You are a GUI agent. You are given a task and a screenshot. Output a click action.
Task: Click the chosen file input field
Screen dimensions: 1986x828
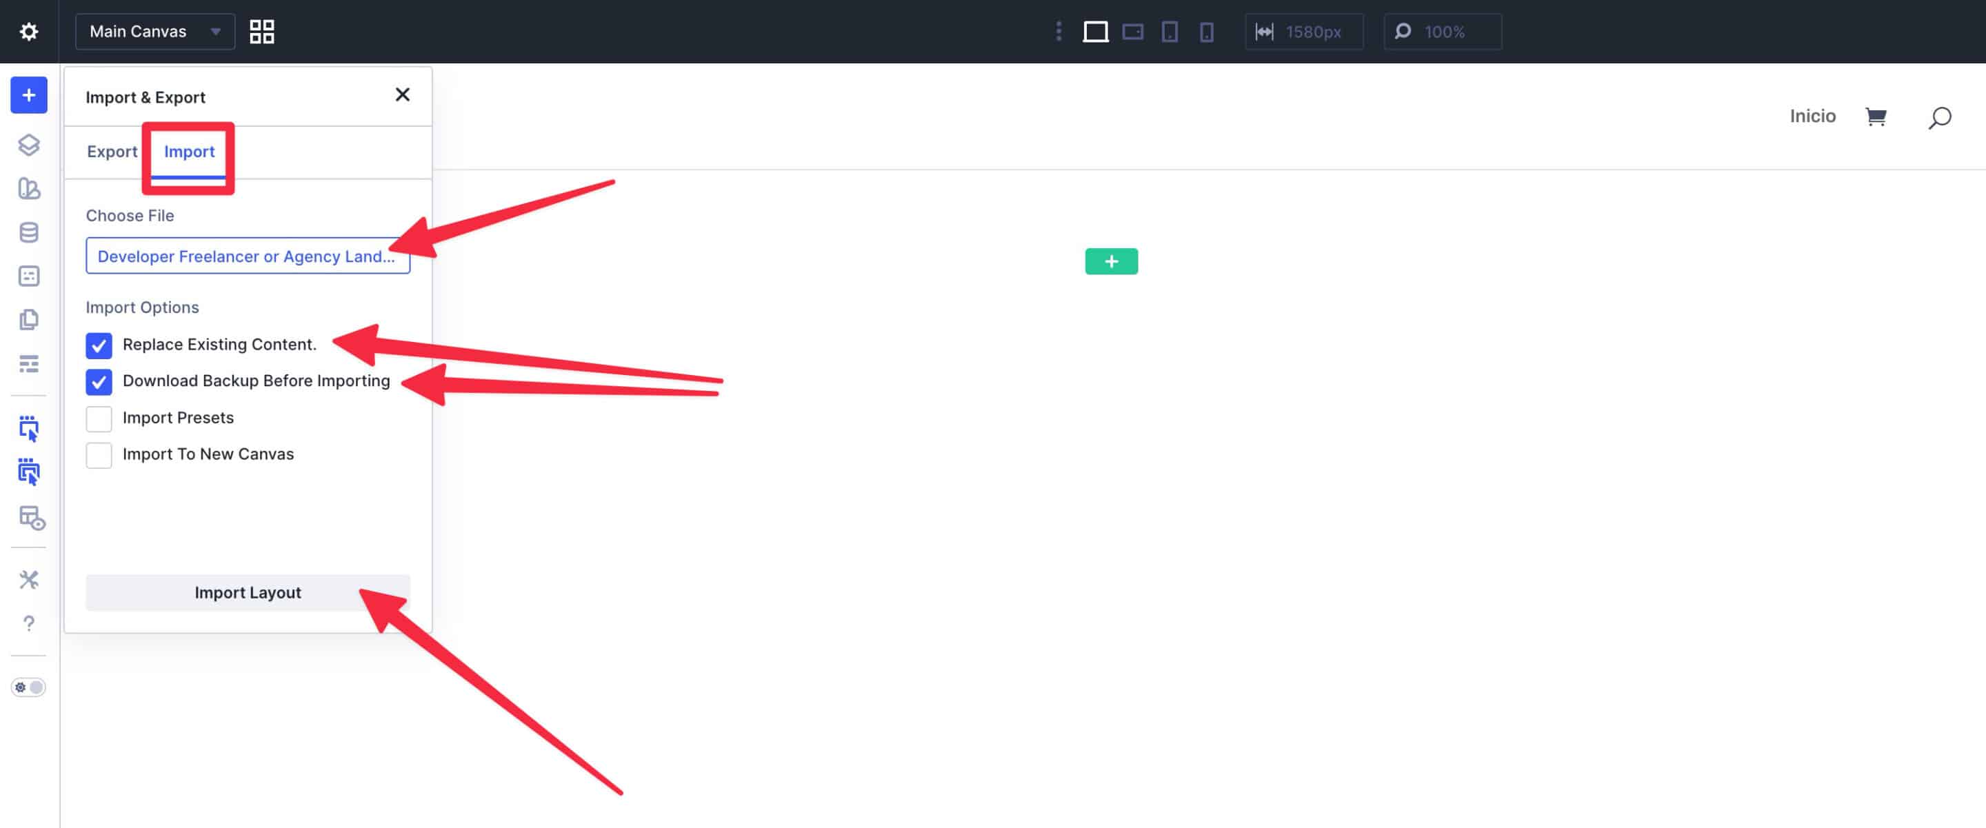(248, 256)
